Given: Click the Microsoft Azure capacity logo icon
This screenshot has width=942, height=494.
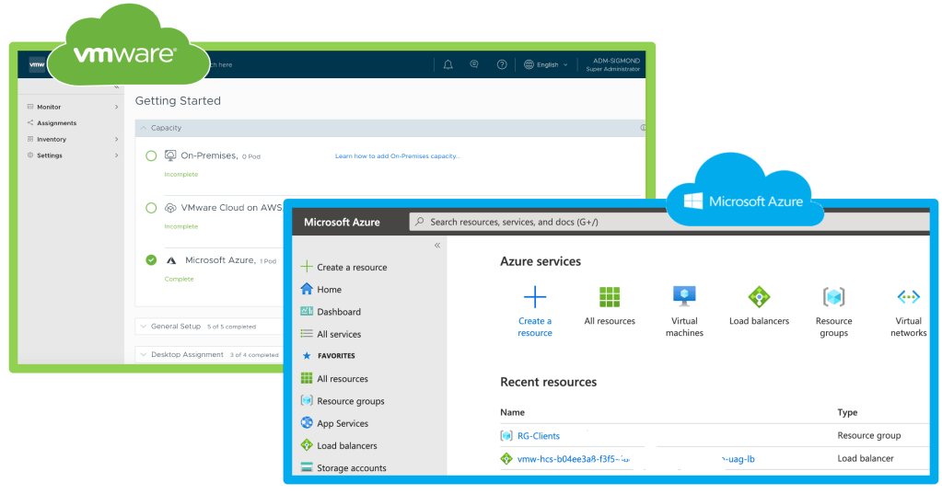Looking at the screenshot, I should 171,260.
